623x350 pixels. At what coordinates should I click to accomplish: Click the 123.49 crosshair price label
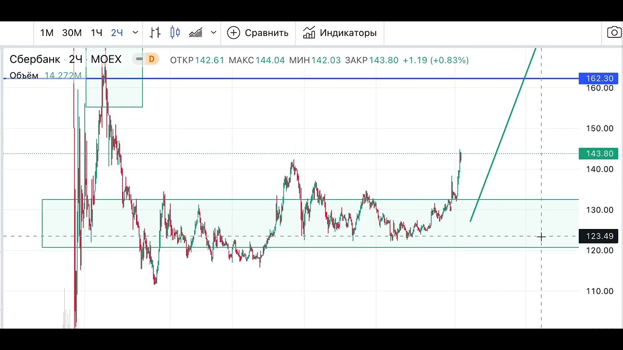[x=599, y=236]
